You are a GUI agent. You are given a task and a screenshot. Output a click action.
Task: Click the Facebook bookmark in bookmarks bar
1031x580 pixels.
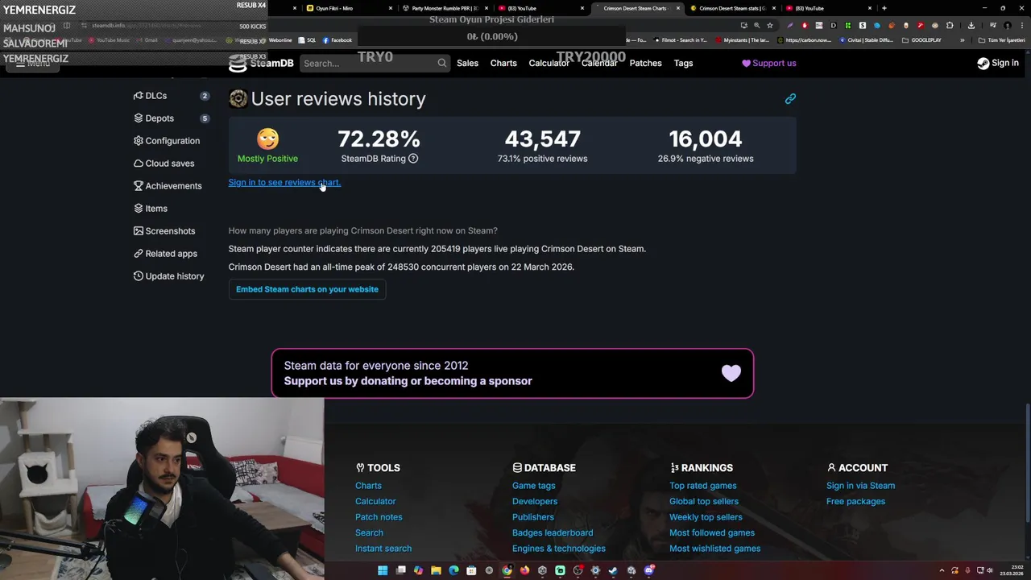point(337,40)
